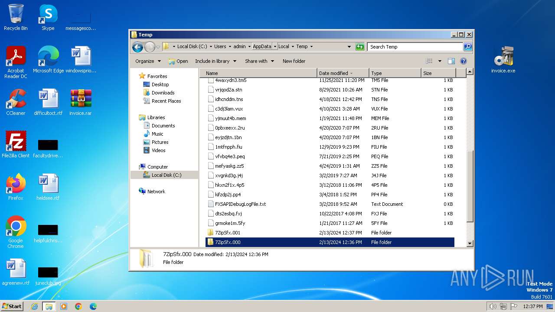Open the Explorer help icon
Screen dimensions: 555x312
(463, 61)
